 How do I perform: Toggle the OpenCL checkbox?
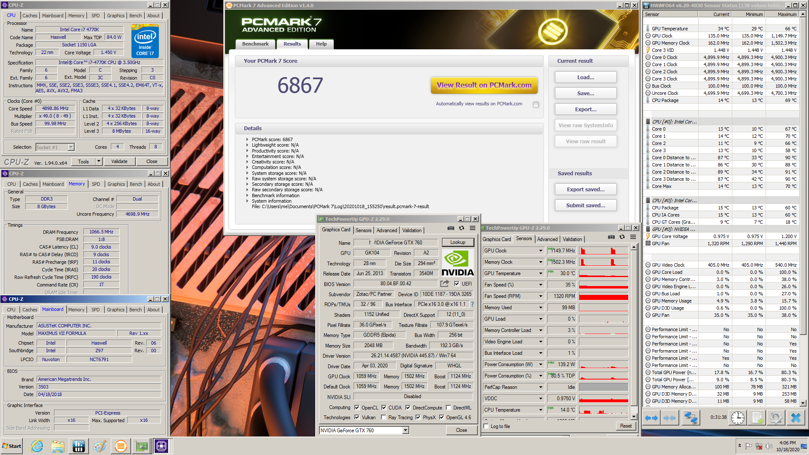[x=357, y=408]
